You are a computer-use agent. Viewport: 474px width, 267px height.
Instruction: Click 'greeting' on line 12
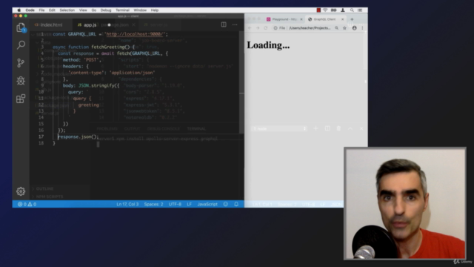89,105
